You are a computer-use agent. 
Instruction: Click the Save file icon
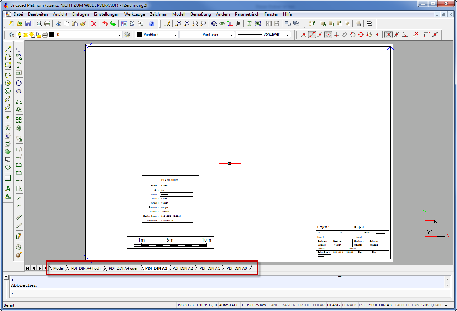click(x=28, y=24)
